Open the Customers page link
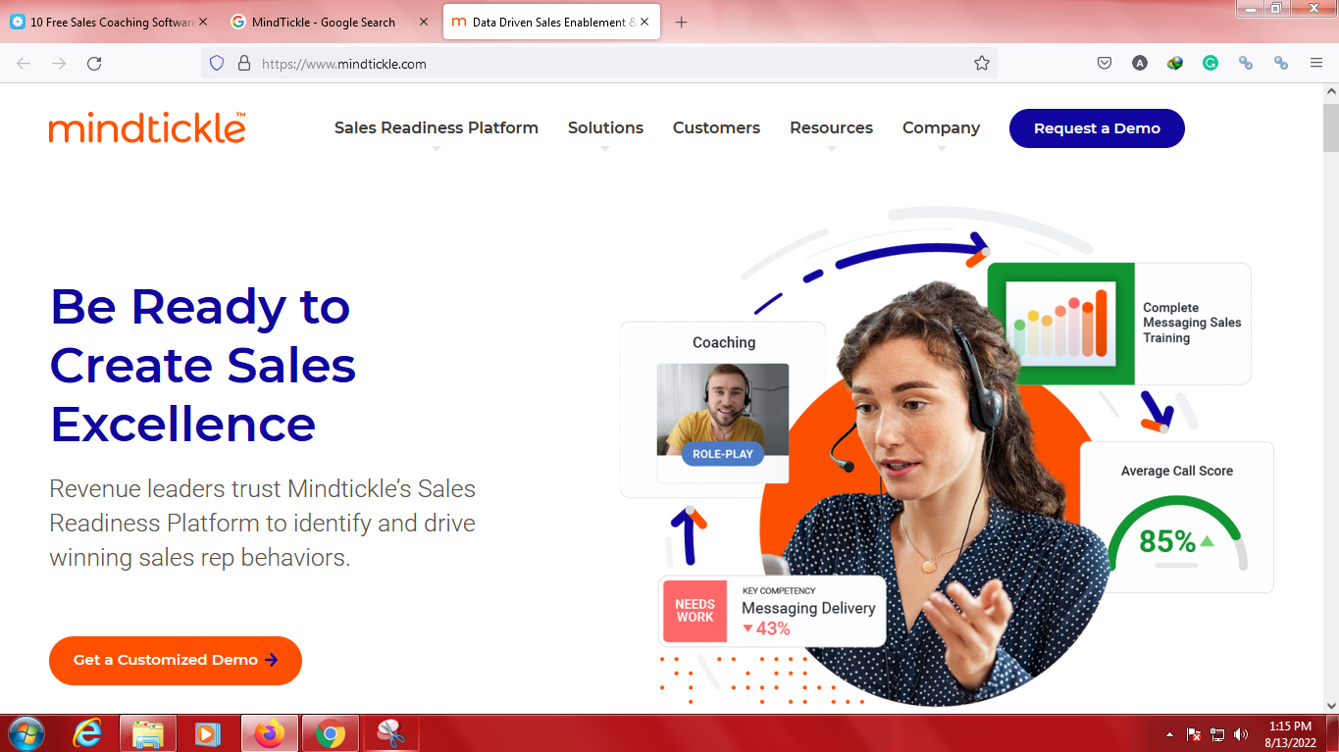 [716, 127]
